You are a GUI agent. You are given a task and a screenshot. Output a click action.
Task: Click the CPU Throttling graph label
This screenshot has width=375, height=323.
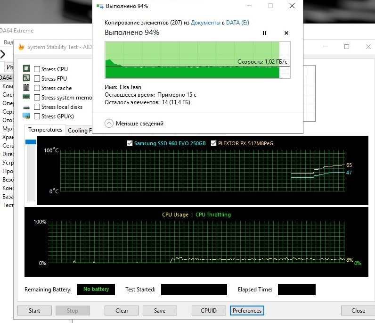(213, 215)
